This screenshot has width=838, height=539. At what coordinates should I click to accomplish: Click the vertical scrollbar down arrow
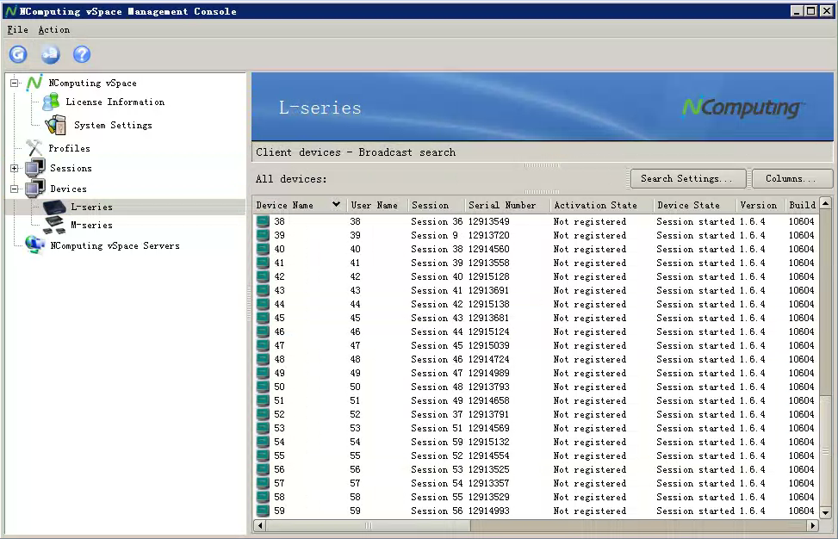825,512
